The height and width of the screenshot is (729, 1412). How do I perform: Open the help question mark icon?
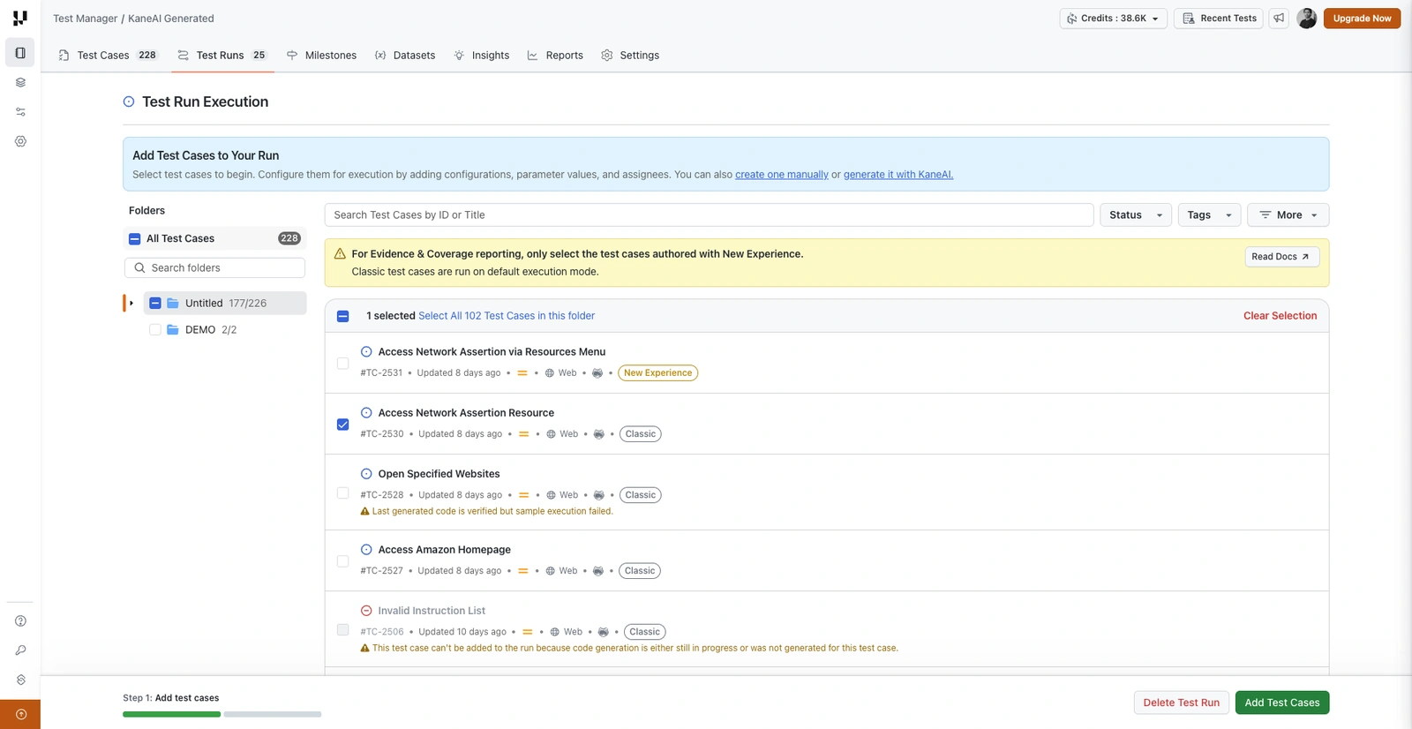pos(20,621)
